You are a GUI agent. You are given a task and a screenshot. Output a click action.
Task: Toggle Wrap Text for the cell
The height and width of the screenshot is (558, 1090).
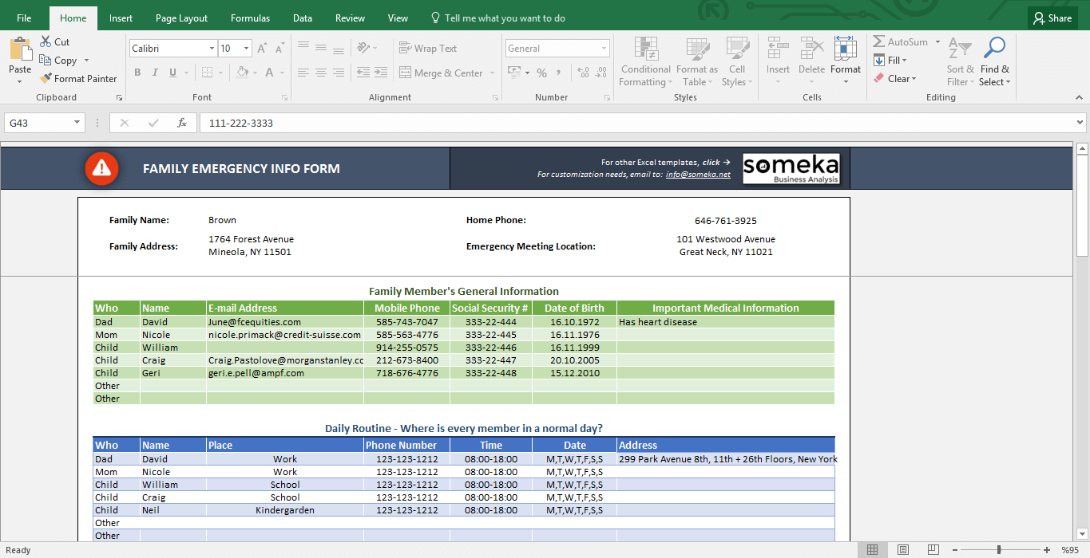pyautogui.click(x=428, y=49)
